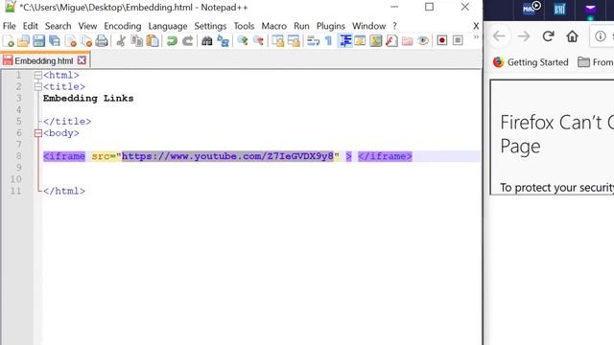This screenshot has height=345, width=614.
Task: Select the Embedding.html document tab
Action: (43, 60)
